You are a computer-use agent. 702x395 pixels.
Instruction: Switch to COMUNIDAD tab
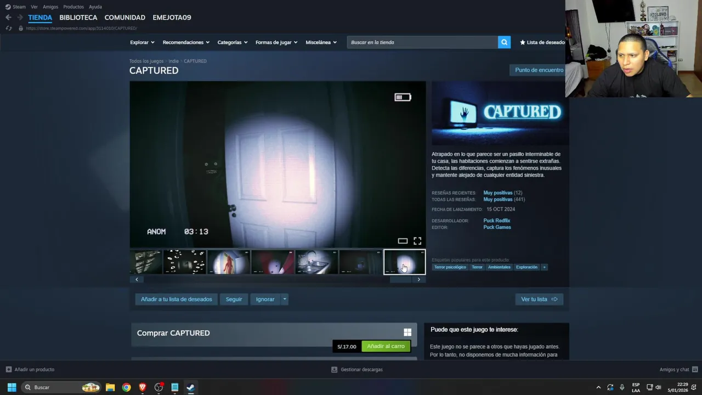tap(125, 18)
